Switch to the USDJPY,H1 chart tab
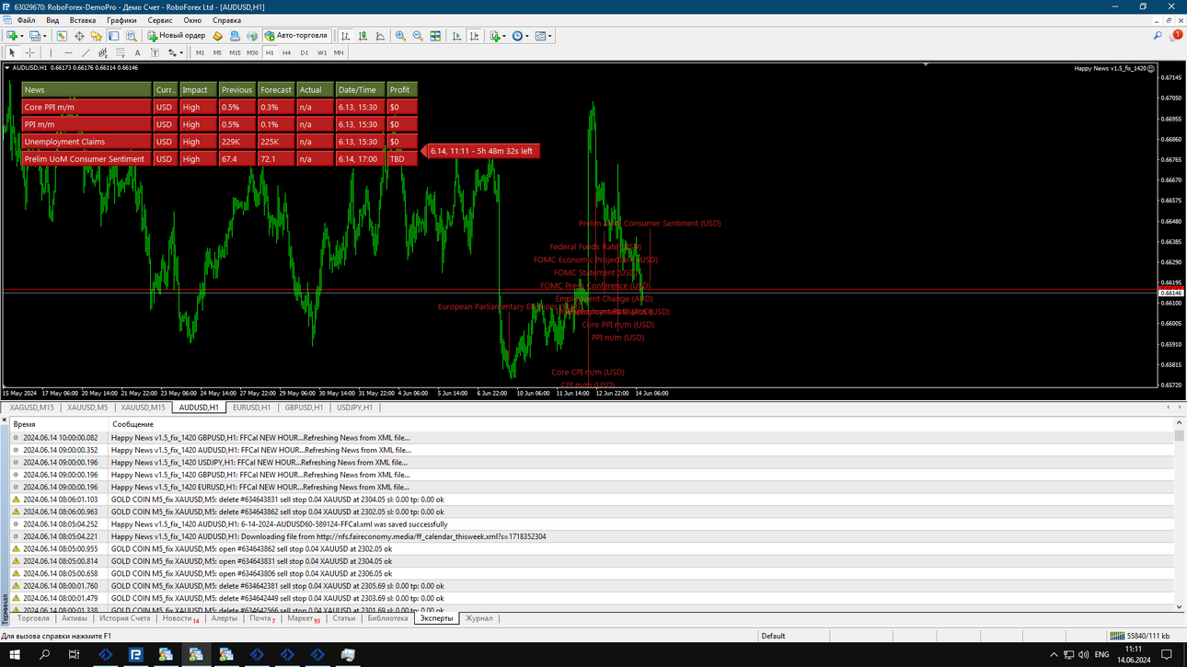The image size is (1187, 667). [x=354, y=408]
